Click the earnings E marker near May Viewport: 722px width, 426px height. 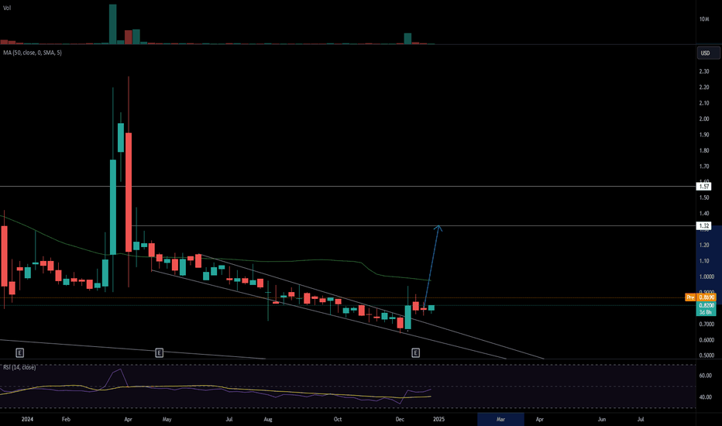[159, 352]
